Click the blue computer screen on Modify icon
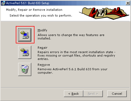The image size is (131, 101). coord(25,35)
